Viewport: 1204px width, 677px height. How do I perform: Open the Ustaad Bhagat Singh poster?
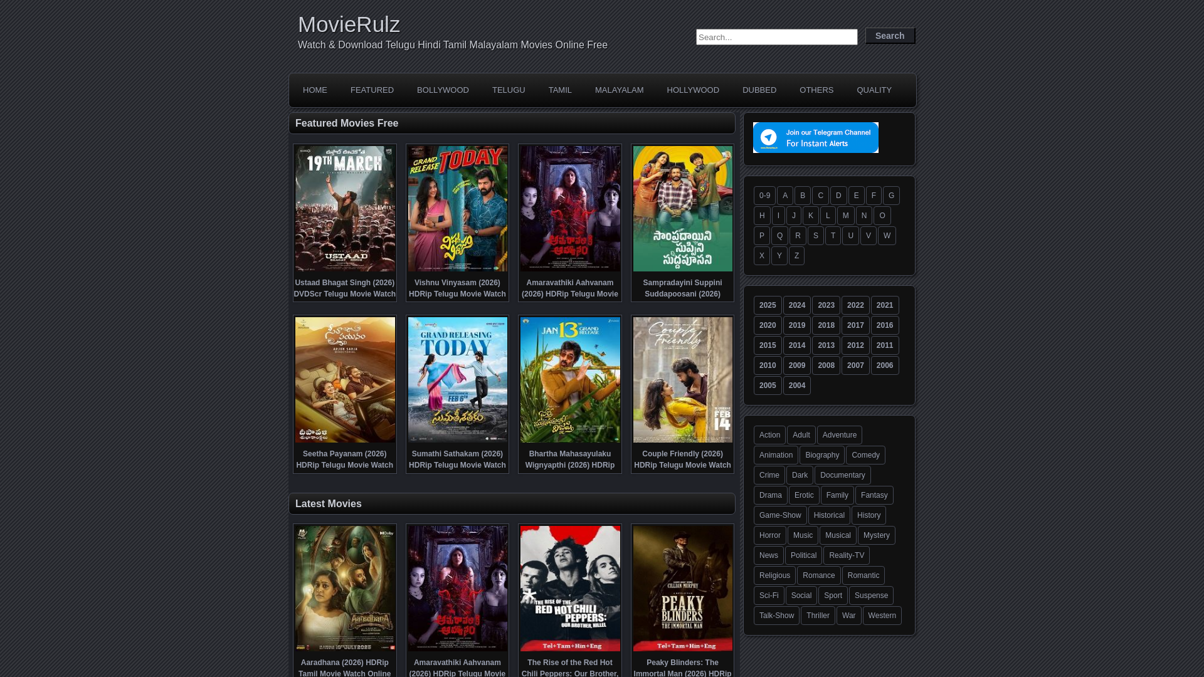(x=345, y=209)
